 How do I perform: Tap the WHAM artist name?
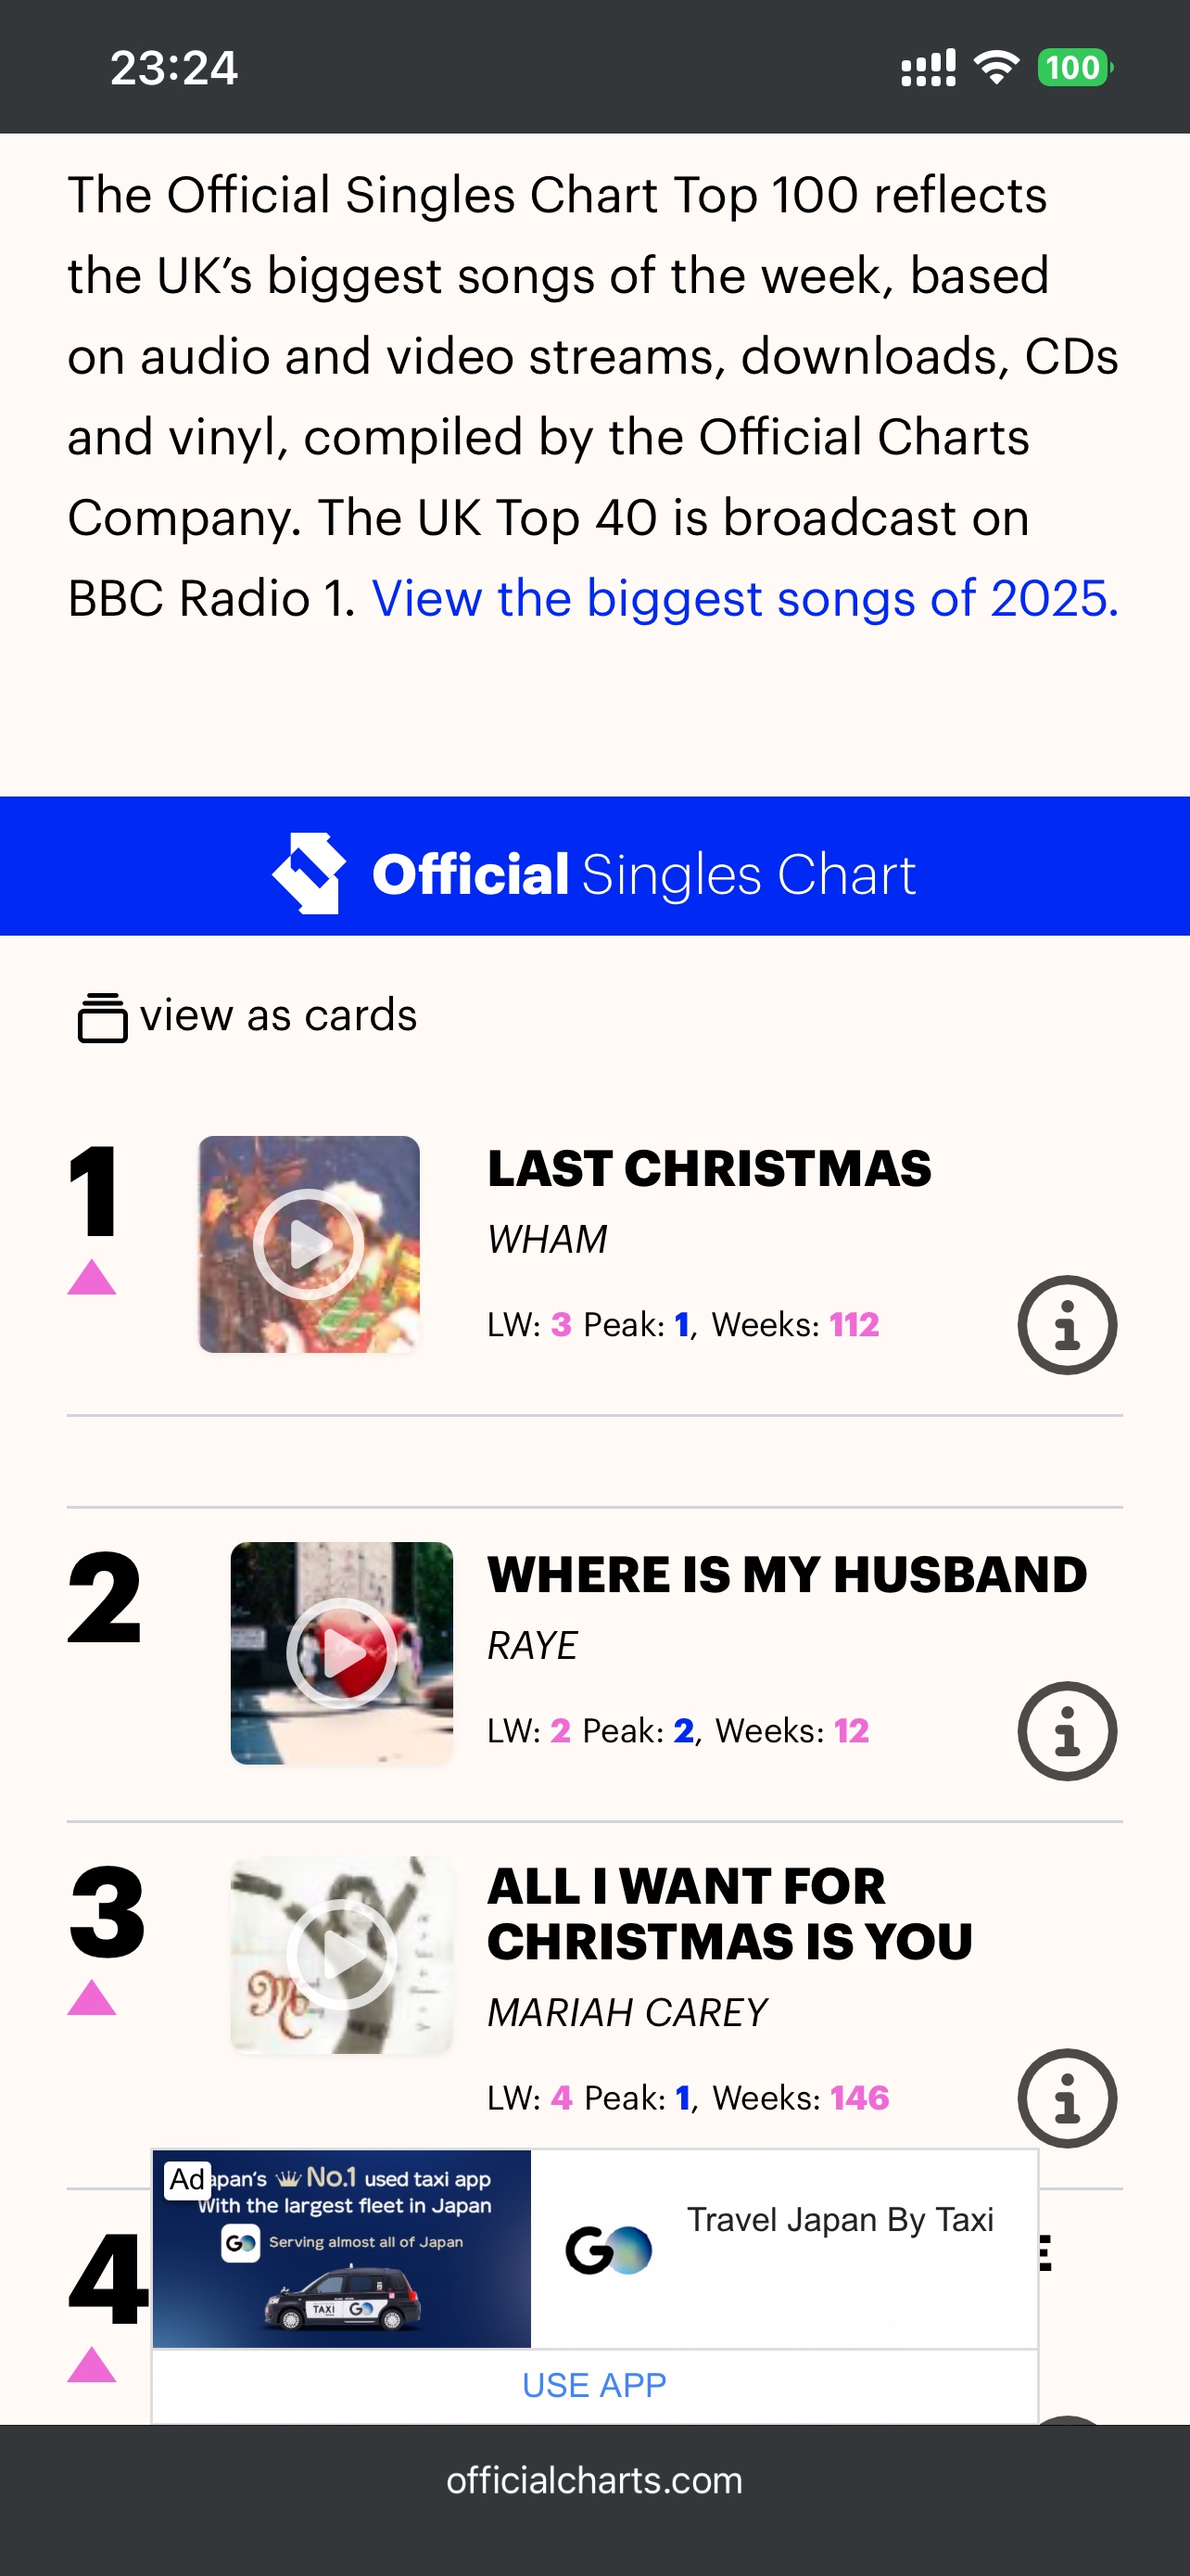[547, 1240]
